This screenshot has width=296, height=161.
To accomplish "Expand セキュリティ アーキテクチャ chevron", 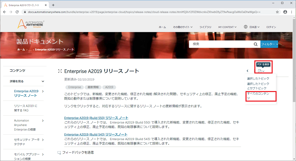I will click(x=43, y=140).
